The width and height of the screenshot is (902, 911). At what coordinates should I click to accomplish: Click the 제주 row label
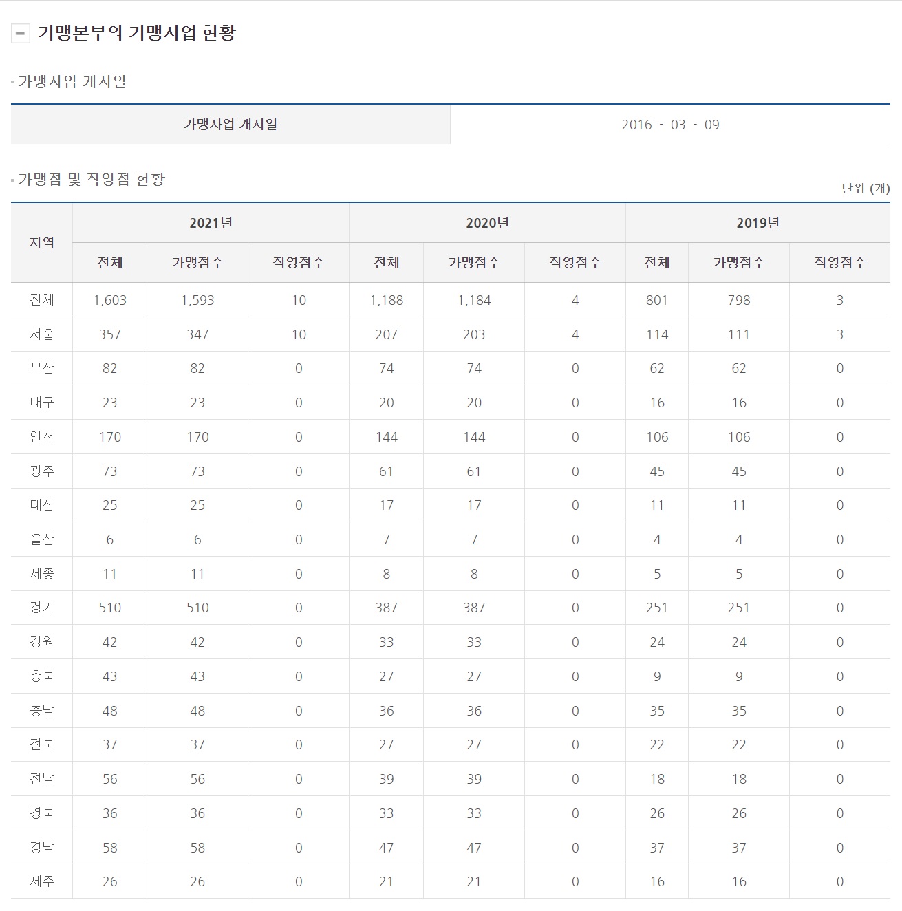[x=42, y=881]
